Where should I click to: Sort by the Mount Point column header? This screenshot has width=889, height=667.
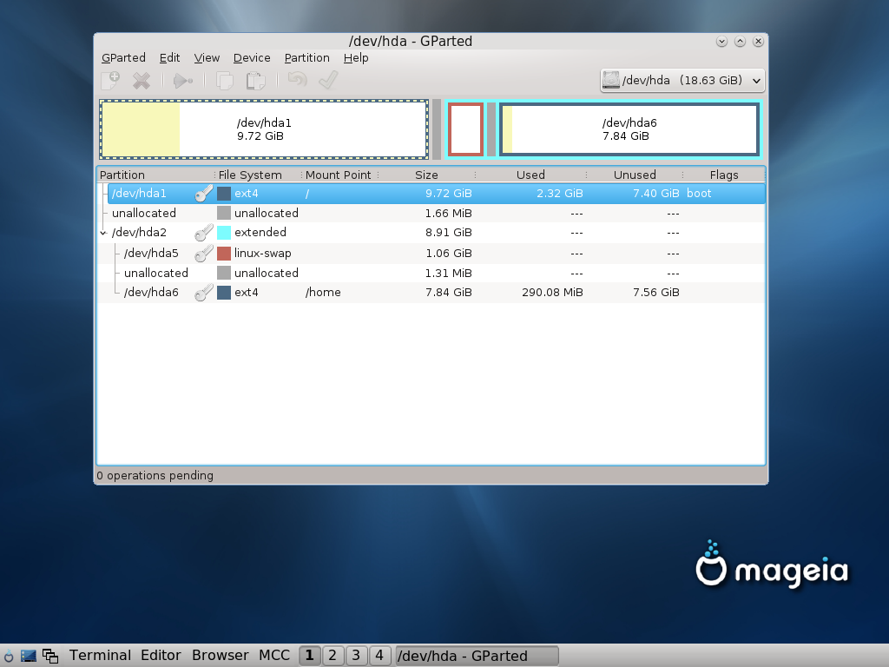pos(340,175)
